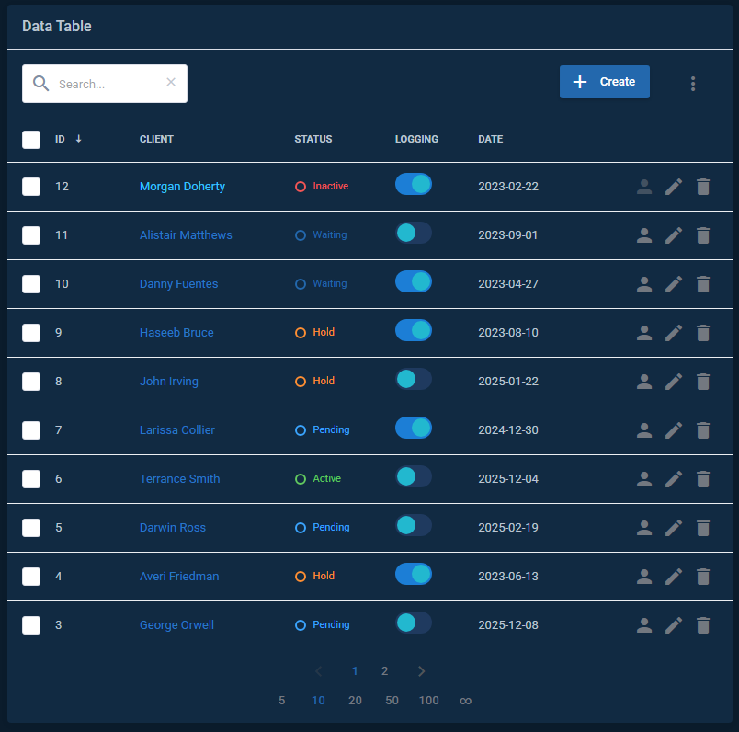Clear the search field with X icon
The image size is (739, 732).
coord(171,83)
